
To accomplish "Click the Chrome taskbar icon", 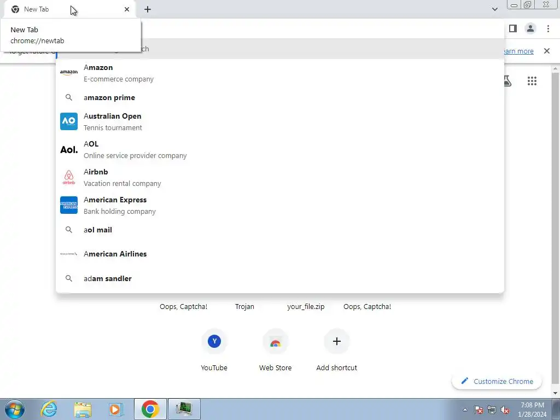I will 150,409.
